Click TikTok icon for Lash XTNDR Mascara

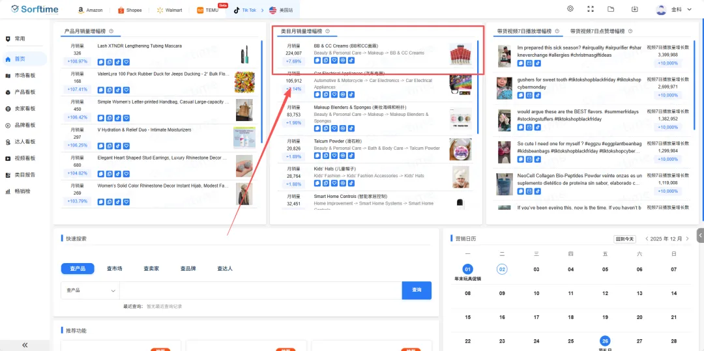click(x=117, y=62)
